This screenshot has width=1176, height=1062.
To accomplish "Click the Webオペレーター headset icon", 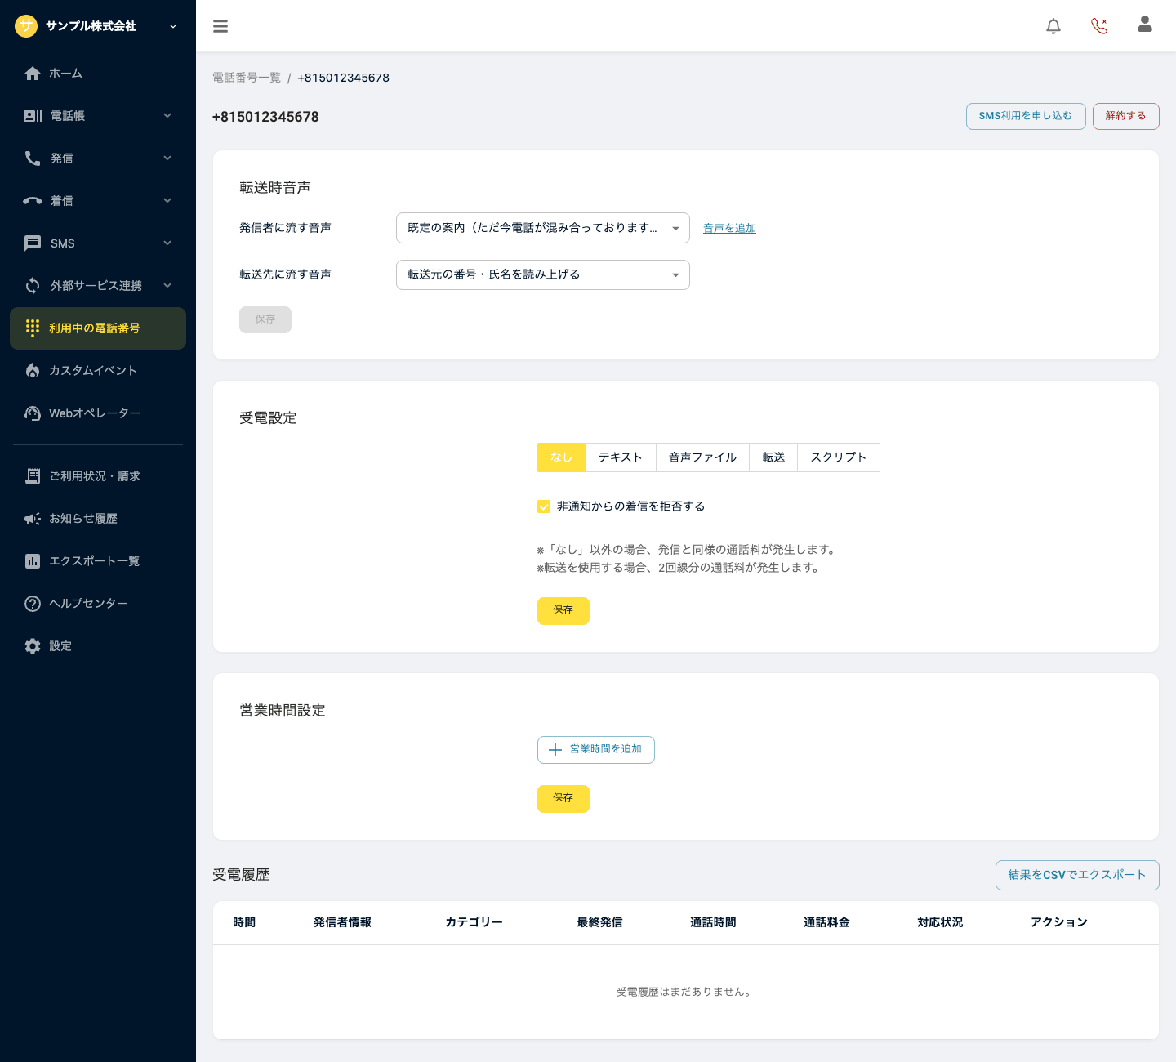I will [x=33, y=413].
